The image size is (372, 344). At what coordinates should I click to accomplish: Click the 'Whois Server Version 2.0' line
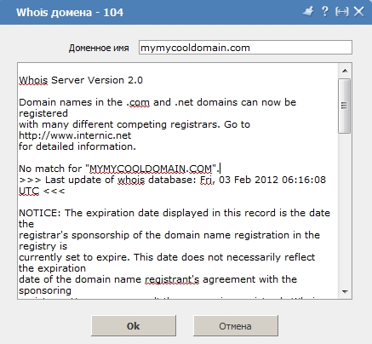click(81, 80)
